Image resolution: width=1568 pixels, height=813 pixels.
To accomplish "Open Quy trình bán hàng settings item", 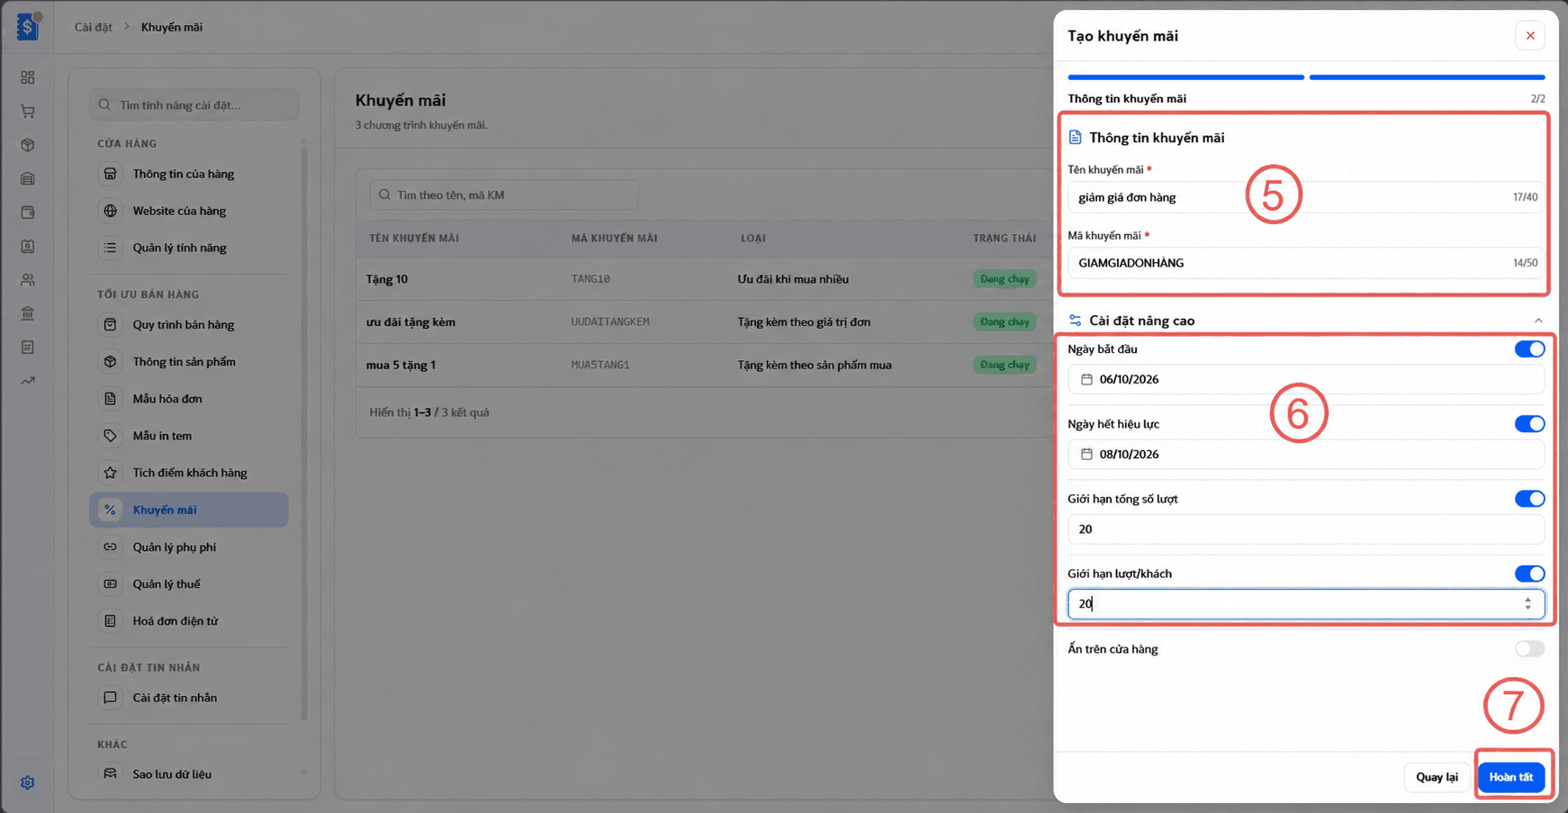I will point(189,325).
